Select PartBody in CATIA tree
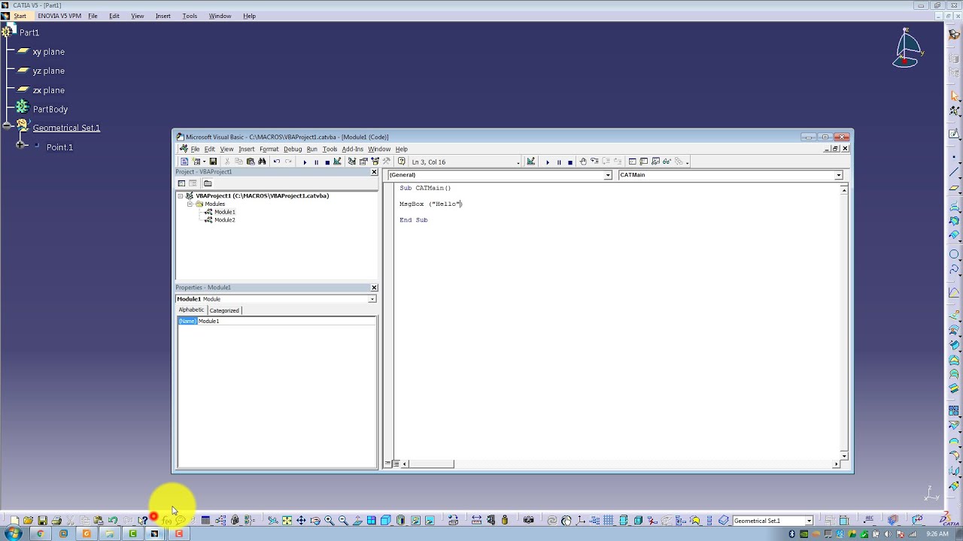963x541 pixels. pos(50,109)
